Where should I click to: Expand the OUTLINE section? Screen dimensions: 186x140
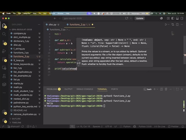(x=16, y=119)
